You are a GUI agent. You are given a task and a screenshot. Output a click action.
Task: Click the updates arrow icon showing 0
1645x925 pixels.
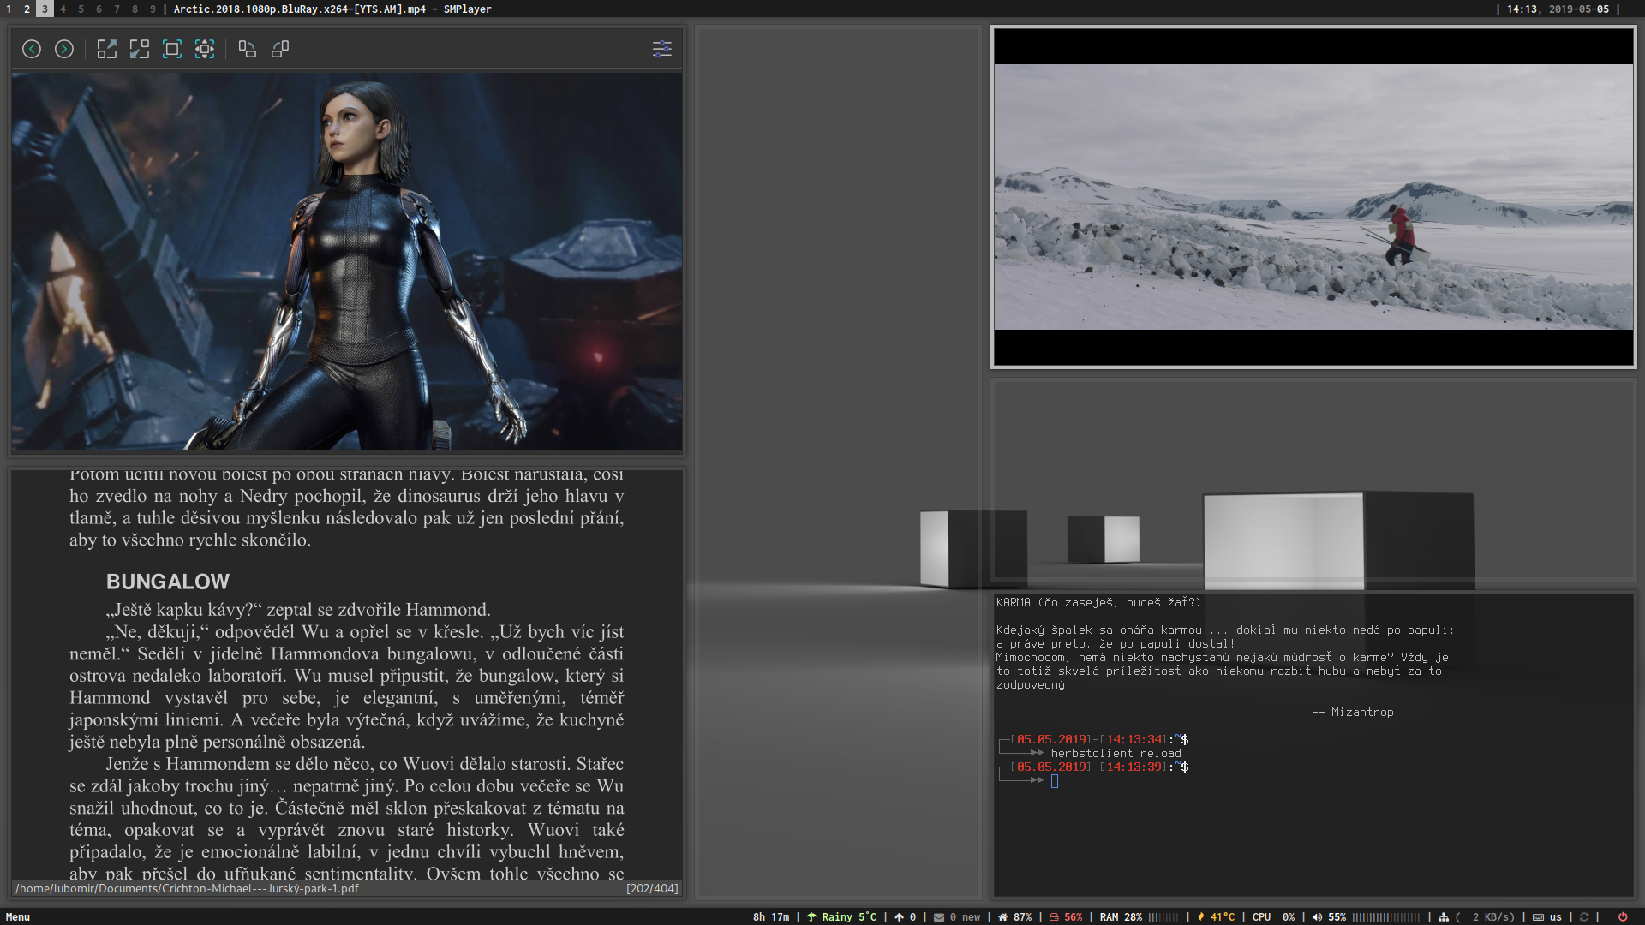[x=899, y=916]
